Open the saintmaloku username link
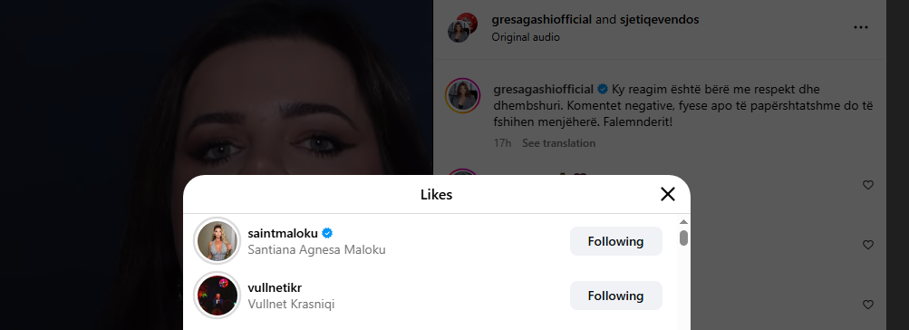The image size is (909, 330). click(283, 234)
